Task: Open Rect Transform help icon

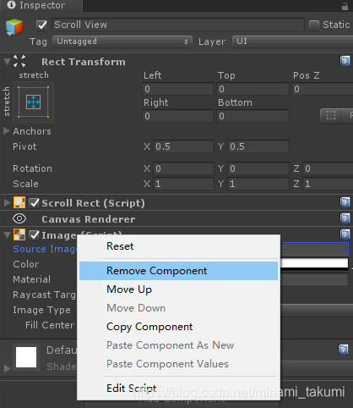Action: 345,61
